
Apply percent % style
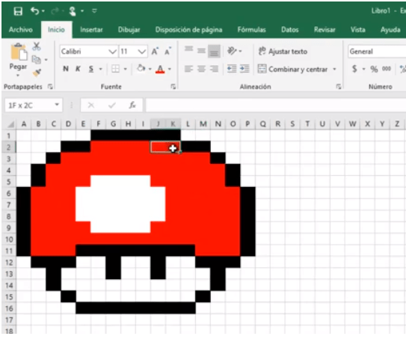pyautogui.click(x=374, y=69)
